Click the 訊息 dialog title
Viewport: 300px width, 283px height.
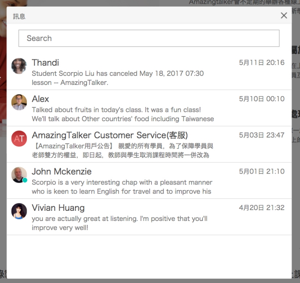coord(19,16)
